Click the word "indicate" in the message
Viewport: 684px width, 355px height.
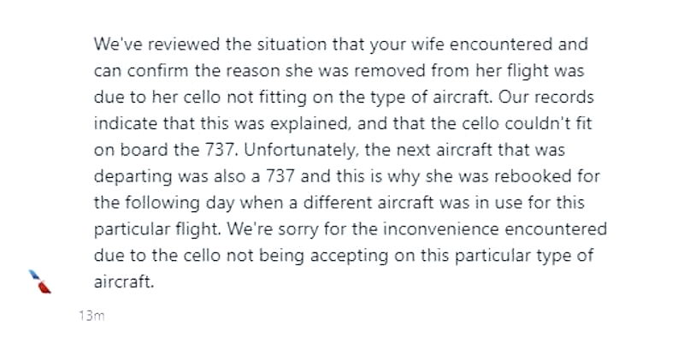(x=121, y=115)
